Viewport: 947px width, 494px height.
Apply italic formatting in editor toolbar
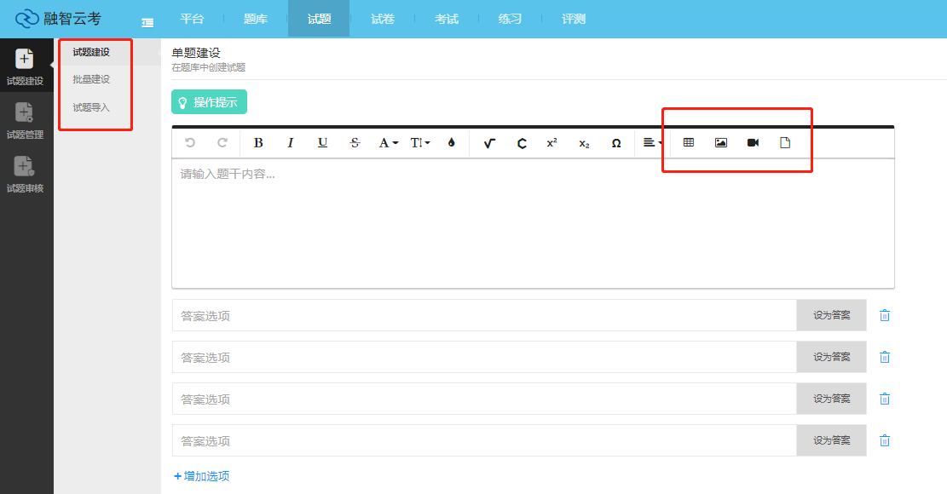click(x=291, y=143)
